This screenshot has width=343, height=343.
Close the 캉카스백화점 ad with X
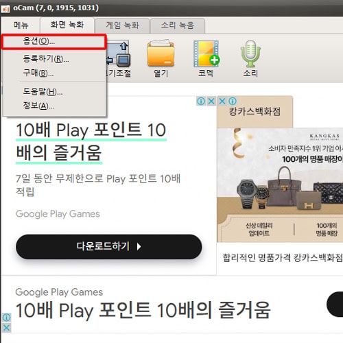click(222, 101)
